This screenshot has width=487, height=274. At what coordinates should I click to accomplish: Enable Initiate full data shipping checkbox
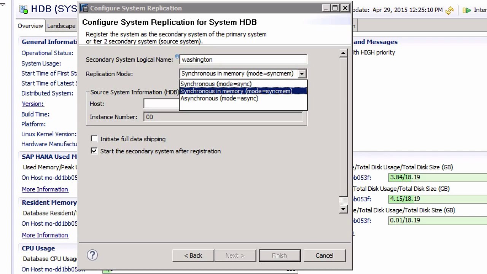point(94,139)
